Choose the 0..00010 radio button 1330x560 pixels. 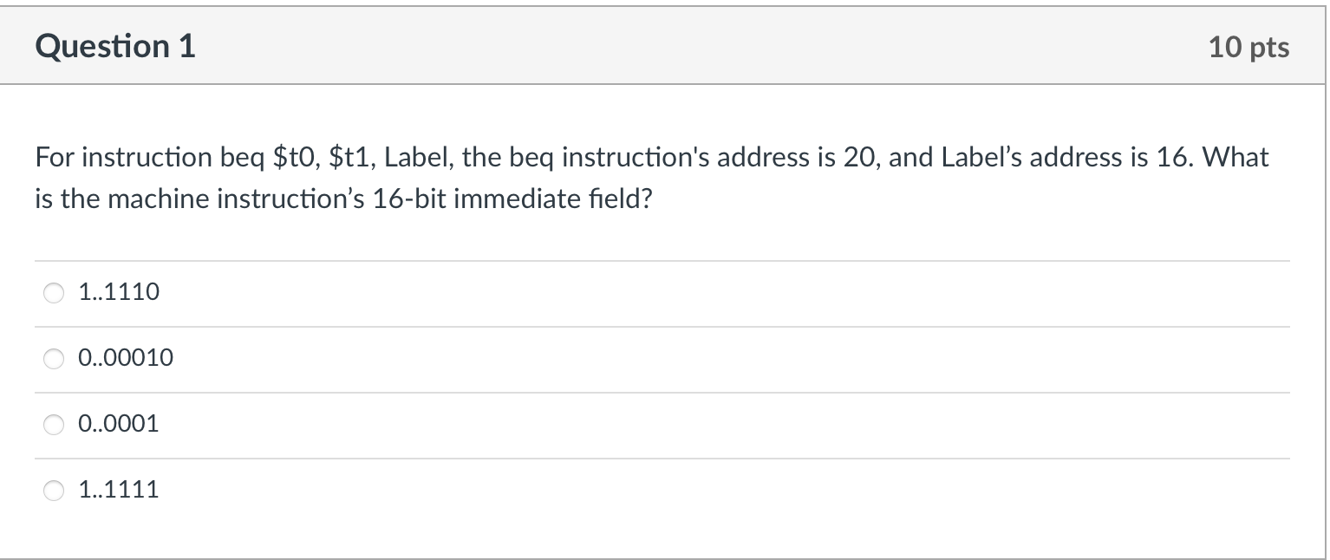click(54, 358)
